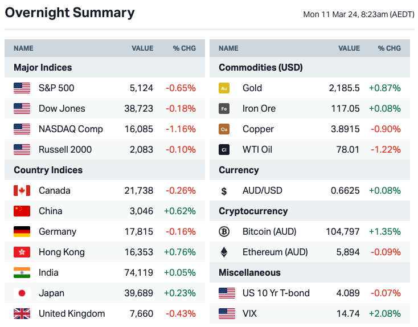
Task: Click the Canada flag icon
Action: coord(22,191)
